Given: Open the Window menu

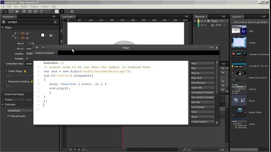Looking at the screenshot, I should 44,7.
